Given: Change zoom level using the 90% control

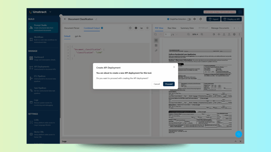Looking at the screenshot, I should (x=195, y=34).
